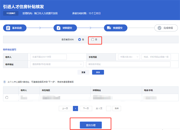Click the 填写收件地址 detailed address field
This screenshot has height=130, width=180.
tap(128, 64)
